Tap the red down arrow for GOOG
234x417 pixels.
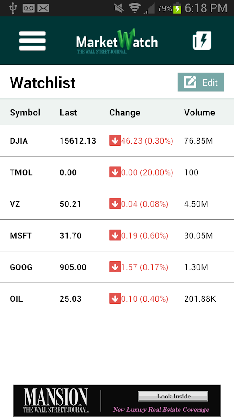(115, 267)
